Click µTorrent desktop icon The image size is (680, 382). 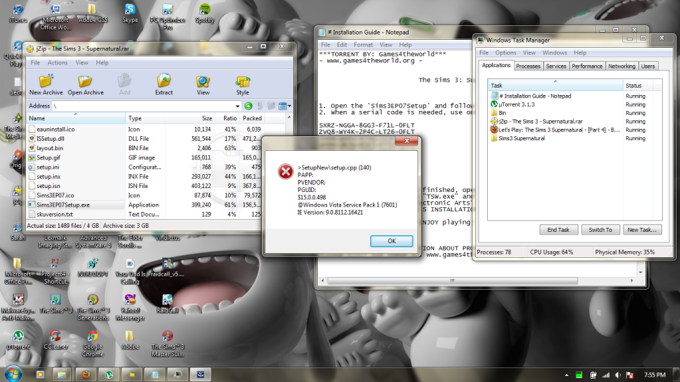pyautogui.click(x=18, y=339)
